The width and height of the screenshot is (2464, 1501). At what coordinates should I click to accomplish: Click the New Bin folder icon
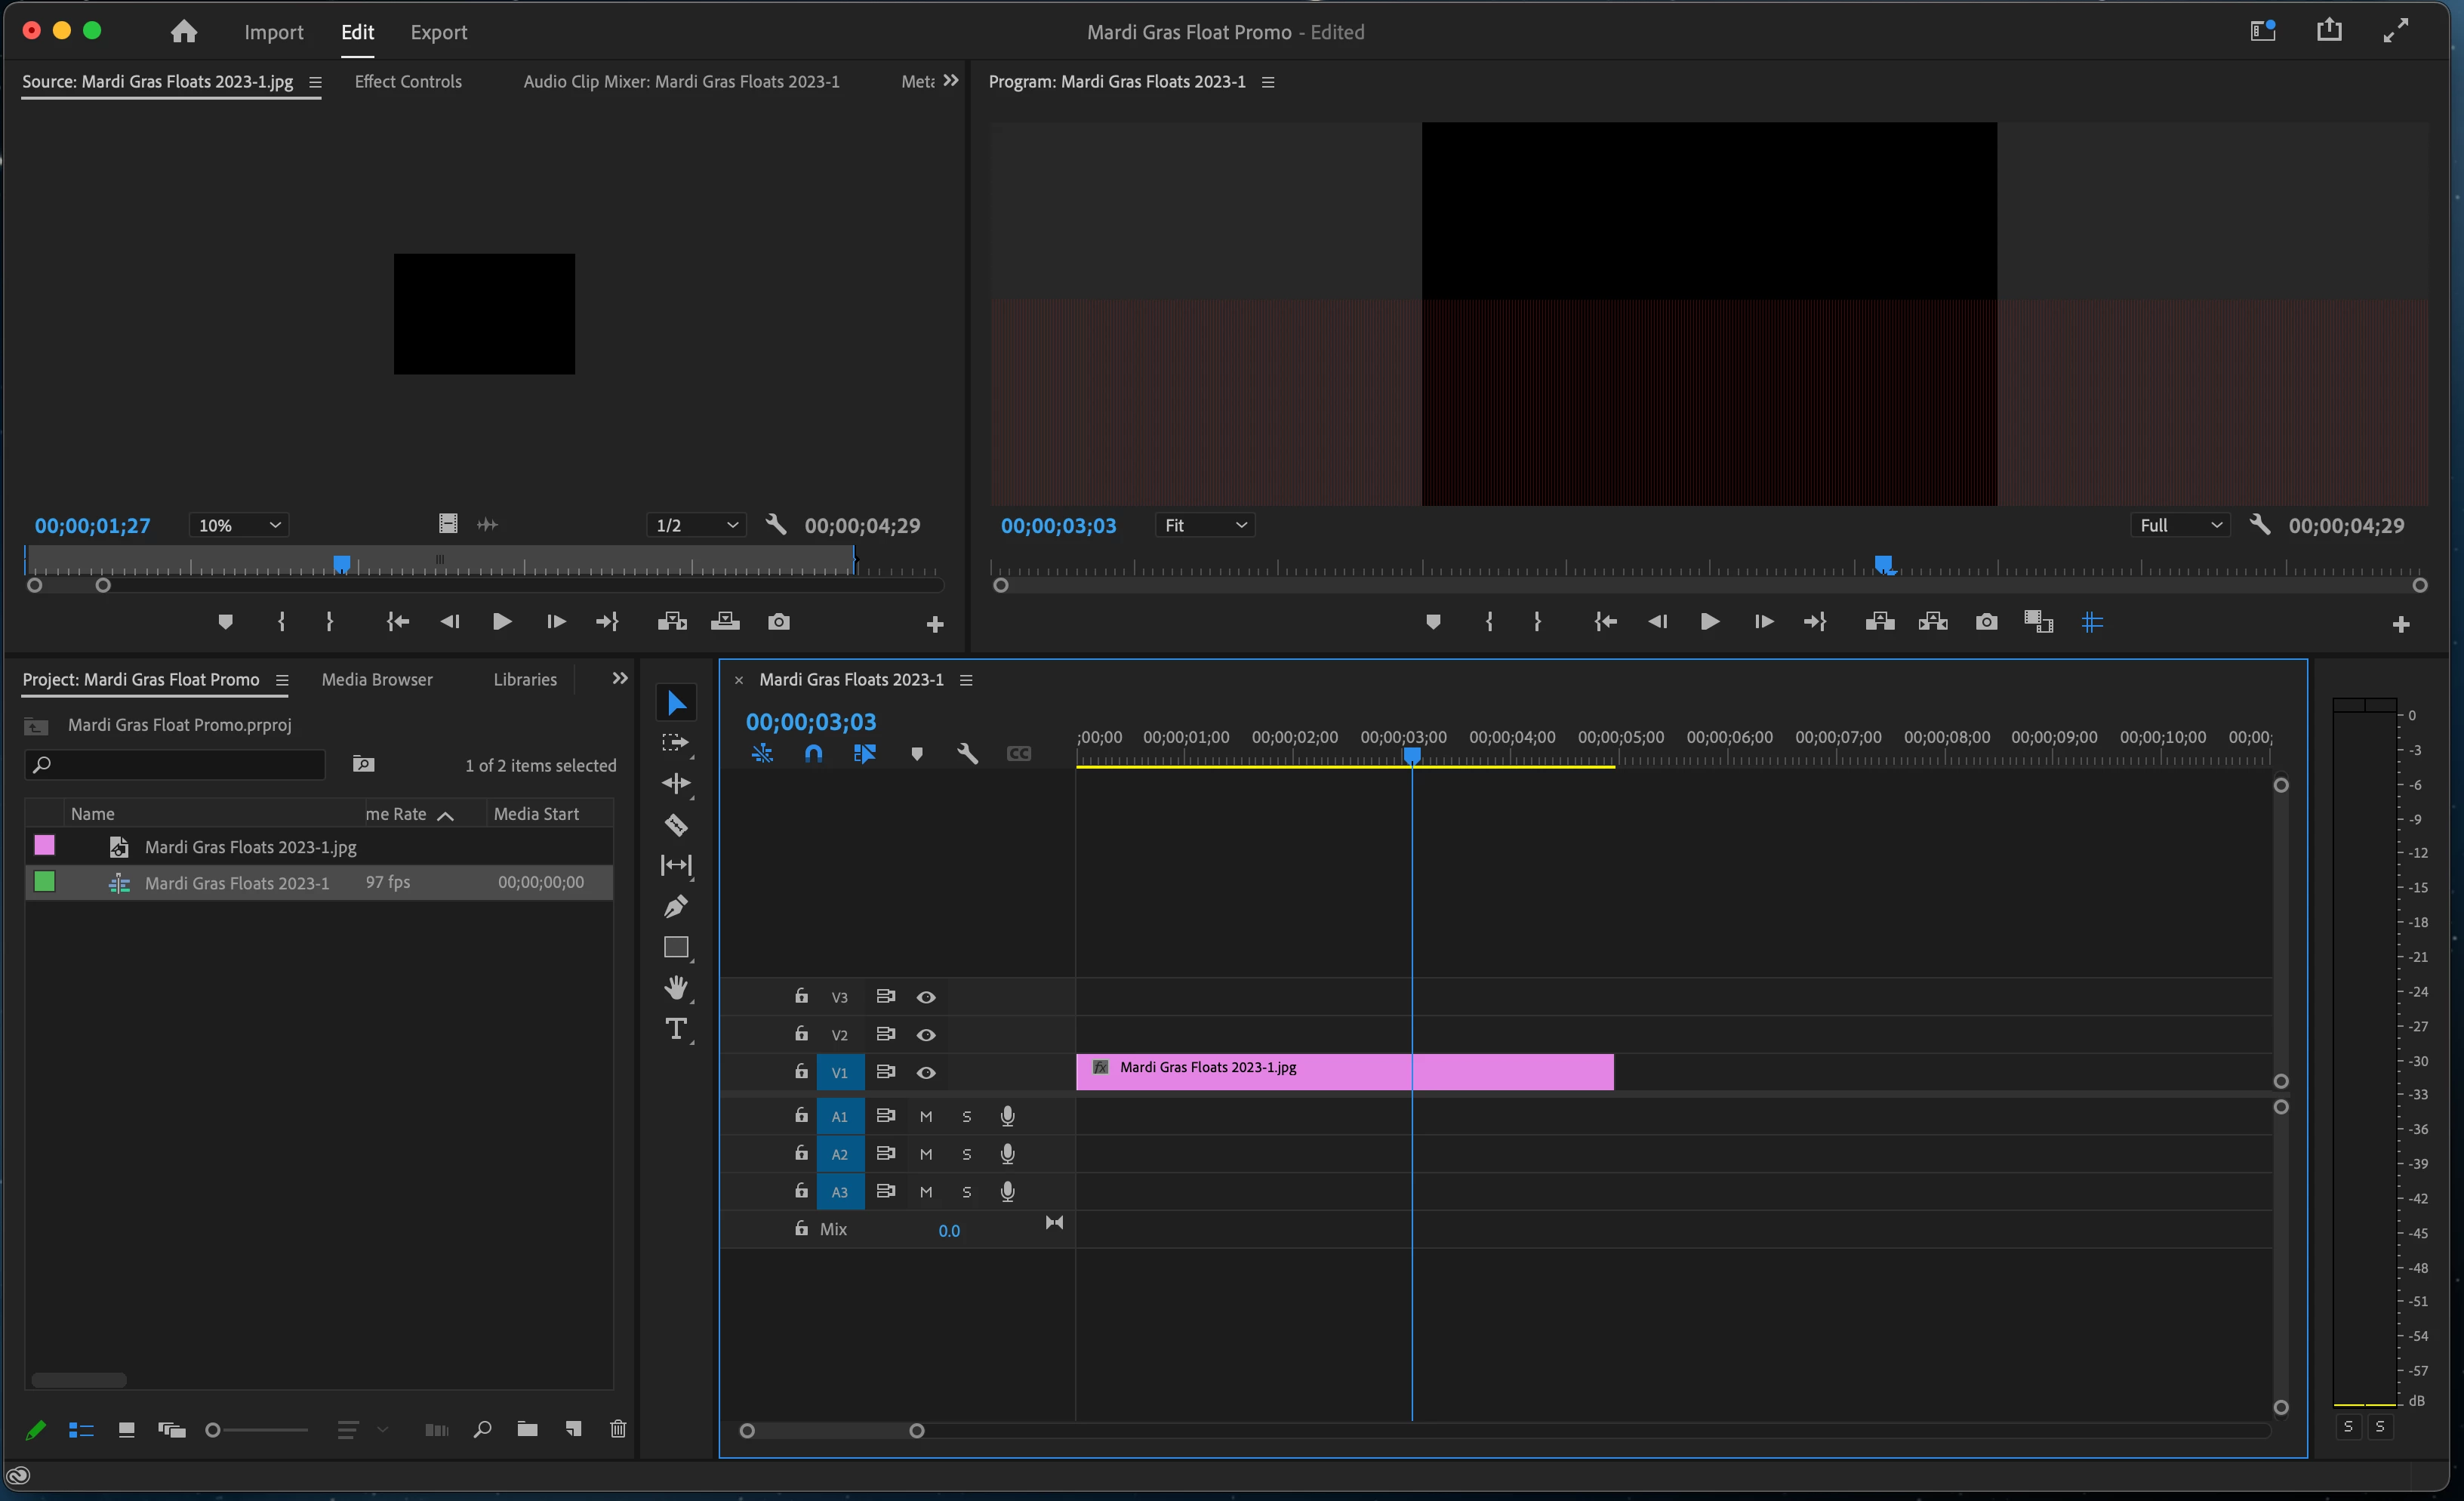(x=527, y=1429)
